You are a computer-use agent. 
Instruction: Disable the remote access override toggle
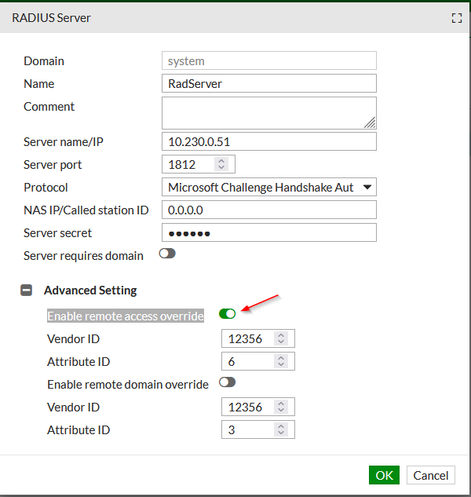point(227,314)
